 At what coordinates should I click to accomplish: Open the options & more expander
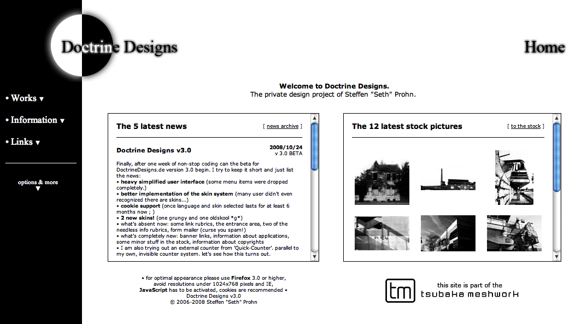[38, 185]
